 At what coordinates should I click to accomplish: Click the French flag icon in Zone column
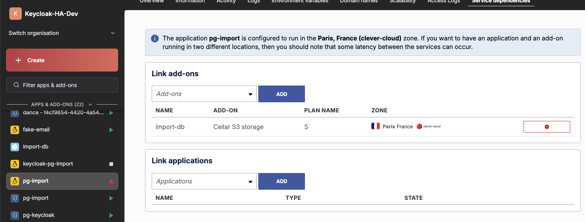(x=375, y=126)
